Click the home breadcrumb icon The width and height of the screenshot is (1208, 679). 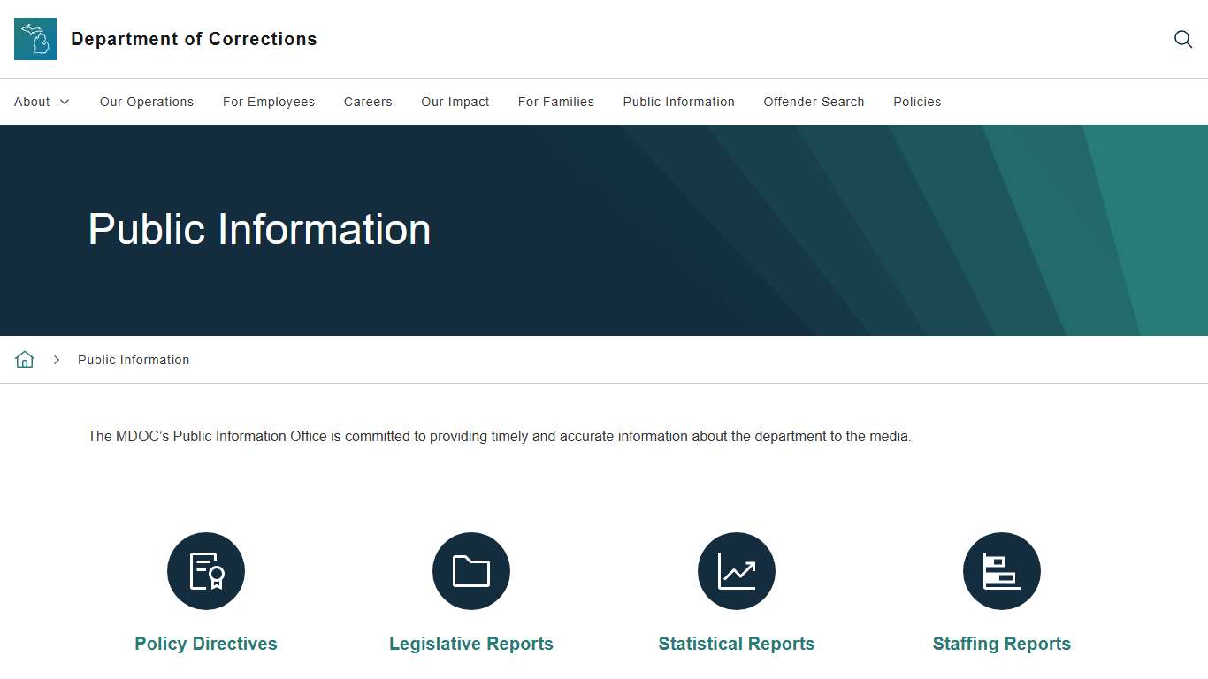tap(25, 360)
